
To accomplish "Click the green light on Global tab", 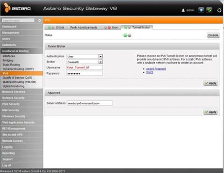I will 49,28.
